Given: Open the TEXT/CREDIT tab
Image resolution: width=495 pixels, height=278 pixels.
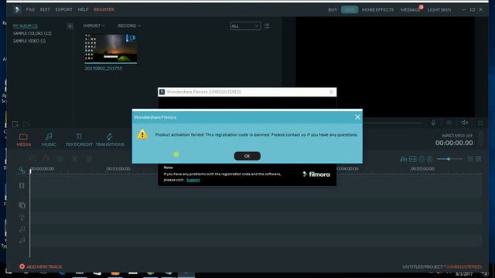Looking at the screenshot, I should [79, 139].
